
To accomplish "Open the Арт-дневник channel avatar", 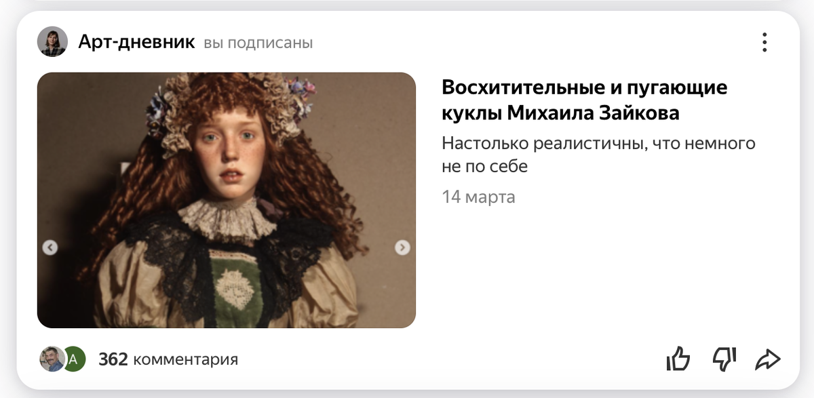I will click(52, 42).
